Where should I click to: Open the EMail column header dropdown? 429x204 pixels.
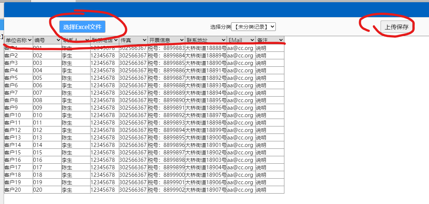tap(241, 40)
